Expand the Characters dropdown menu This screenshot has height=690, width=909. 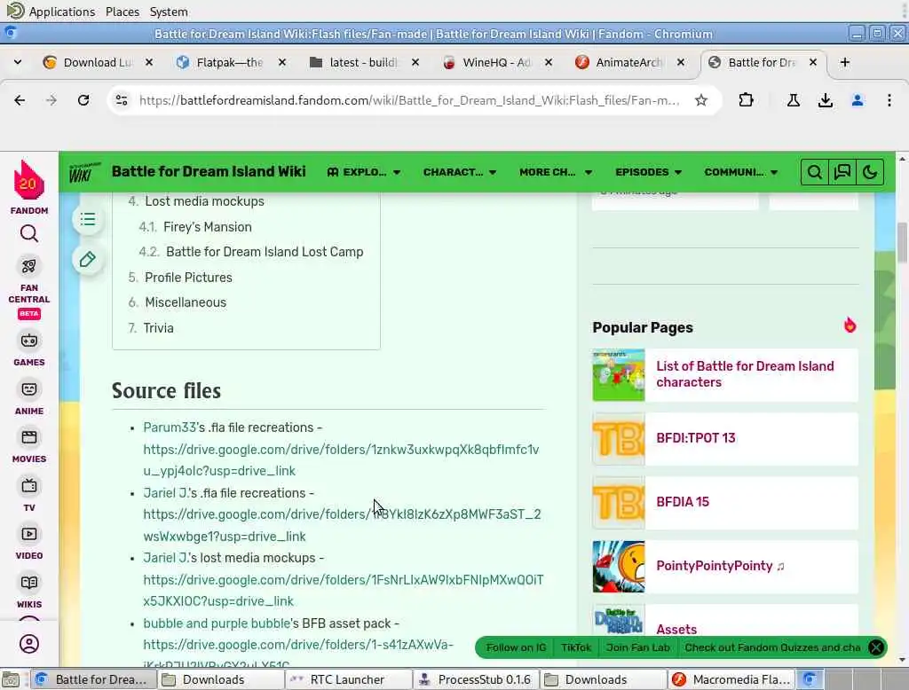click(x=460, y=172)
